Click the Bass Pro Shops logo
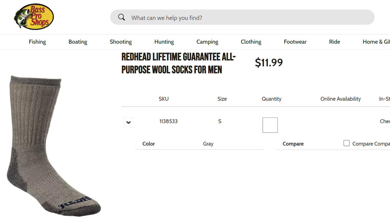The width and height of the screenshot is (390, 219). click(x=33, y=16)
